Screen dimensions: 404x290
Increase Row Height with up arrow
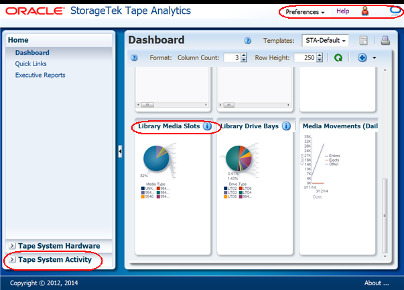coord(320,55)
